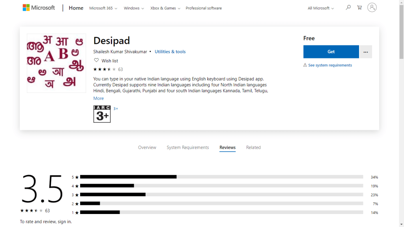Click the more options ellipsis button
The image size is (404, 227).
coord(366,52)
